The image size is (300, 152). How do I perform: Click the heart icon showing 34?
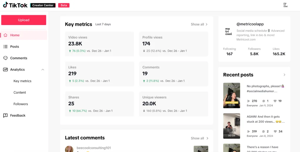(x=275, y=131)
